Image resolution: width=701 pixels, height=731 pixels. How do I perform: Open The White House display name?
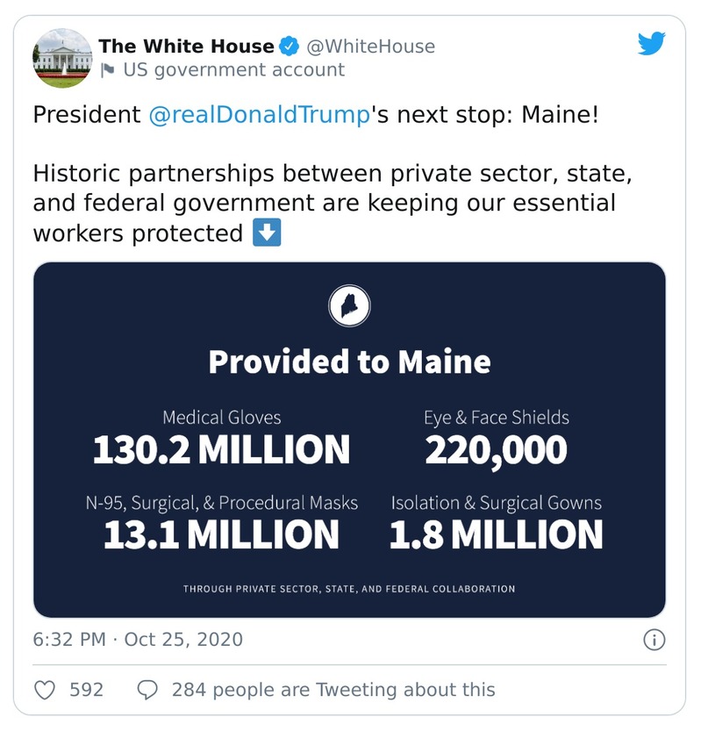186,46
